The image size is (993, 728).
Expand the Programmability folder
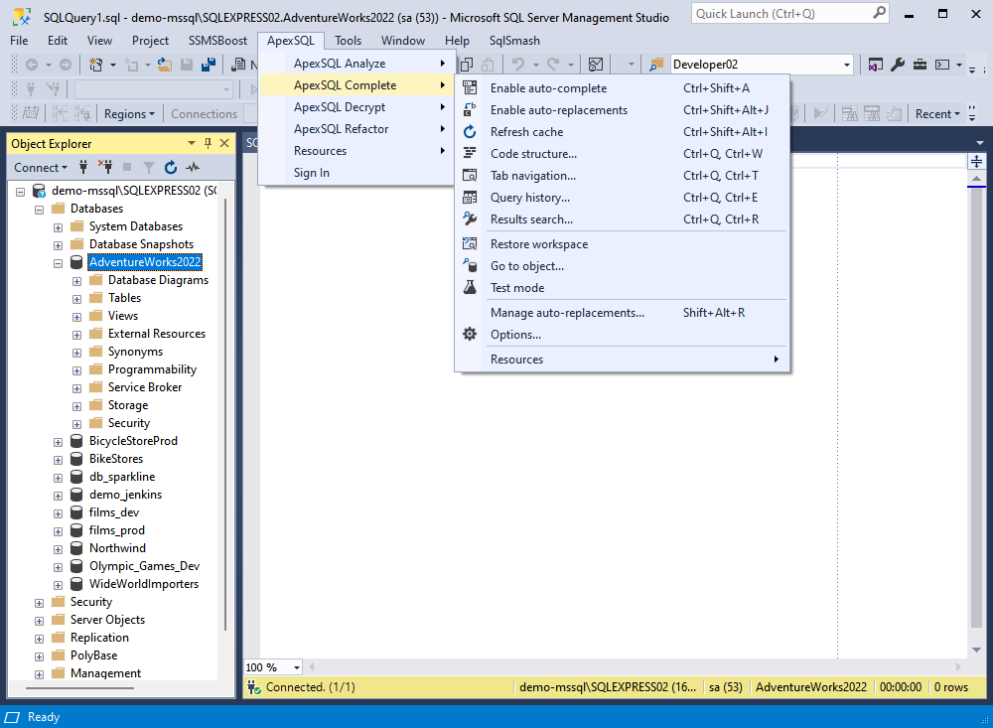coord(77,370)
